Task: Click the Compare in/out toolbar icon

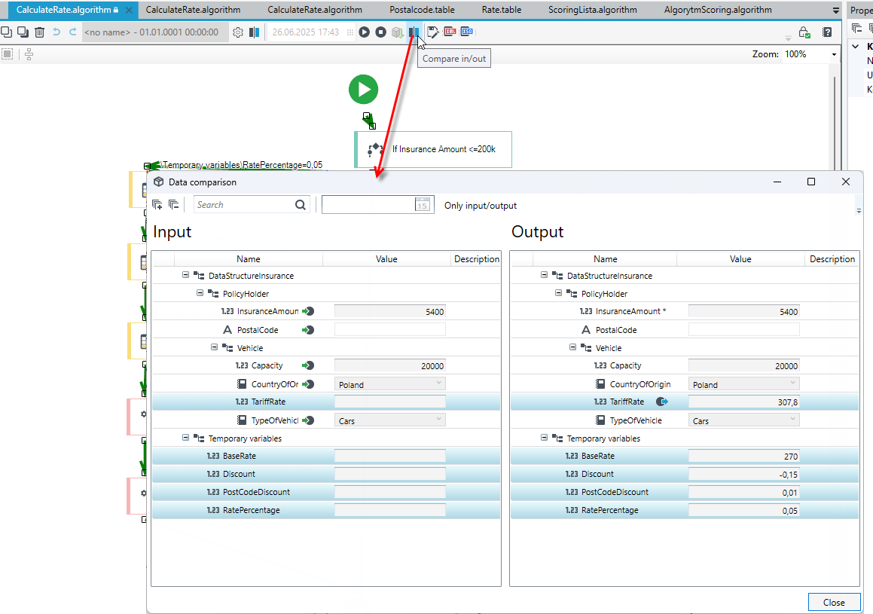Action: pos(414,32)
